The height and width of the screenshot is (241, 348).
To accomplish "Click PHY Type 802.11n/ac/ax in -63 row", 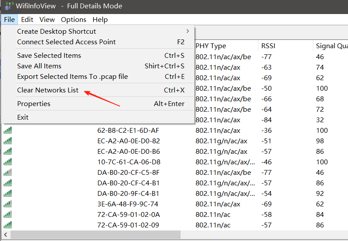I will point(218,67).
